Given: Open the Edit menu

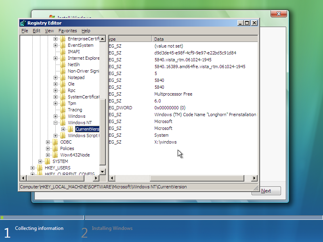Looking at the screenshot, I should tap(36, 31).
